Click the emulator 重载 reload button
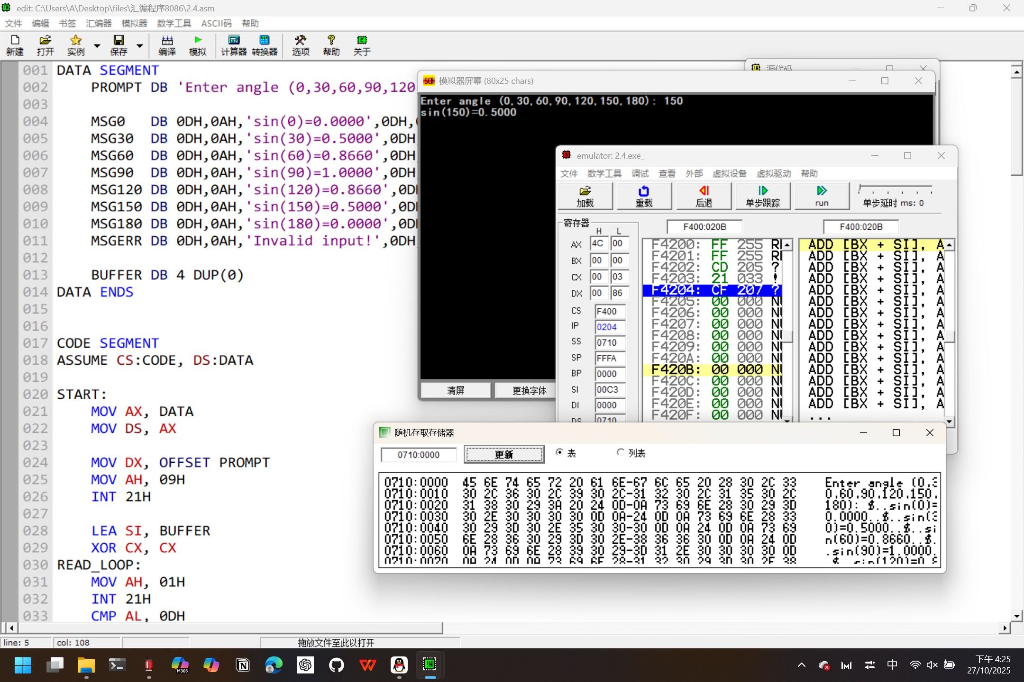Screen dimensions: 1024x682 click(x=644, y=196)
